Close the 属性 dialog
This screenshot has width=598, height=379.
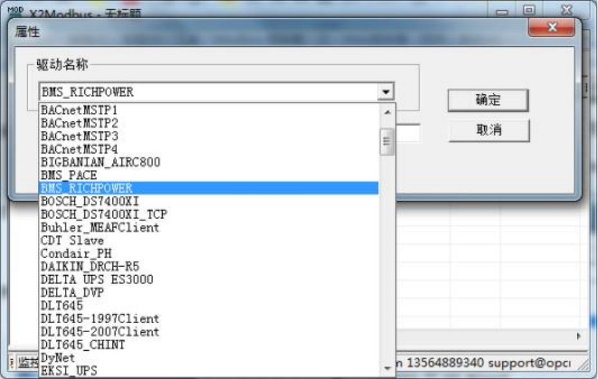pyautogui.click(x=552, y=28)
